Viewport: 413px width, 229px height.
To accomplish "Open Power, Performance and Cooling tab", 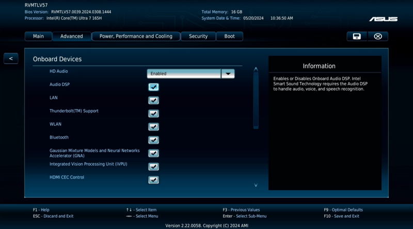I will 136,36.
